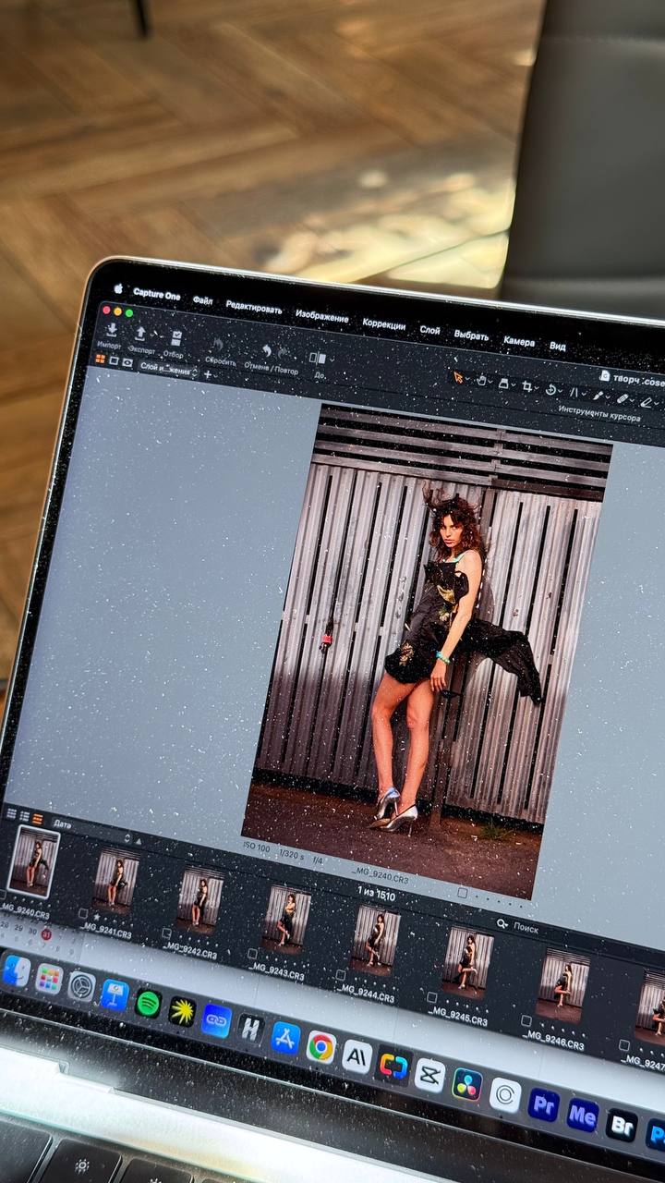Open Spotify from the Dock
Screen dimensions: 665x1183
pos(148,1003)
